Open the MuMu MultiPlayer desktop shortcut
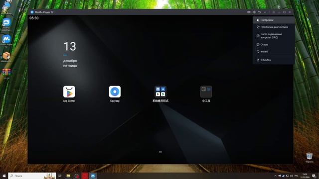 6,24
